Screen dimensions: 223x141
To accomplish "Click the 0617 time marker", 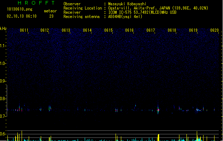I will (x=151, y=30).
